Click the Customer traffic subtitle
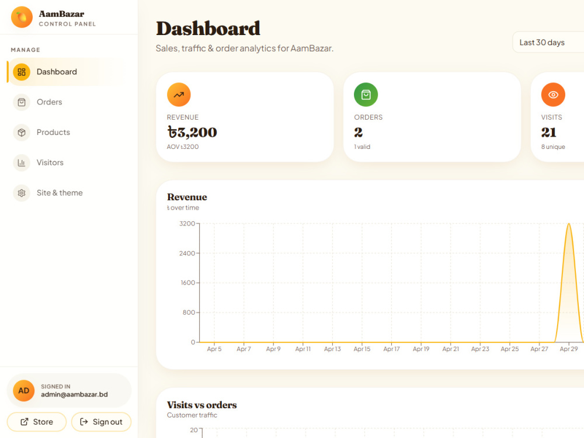This screenshot has height=438, width=584. pyautogui.click(x=192, y=415)
